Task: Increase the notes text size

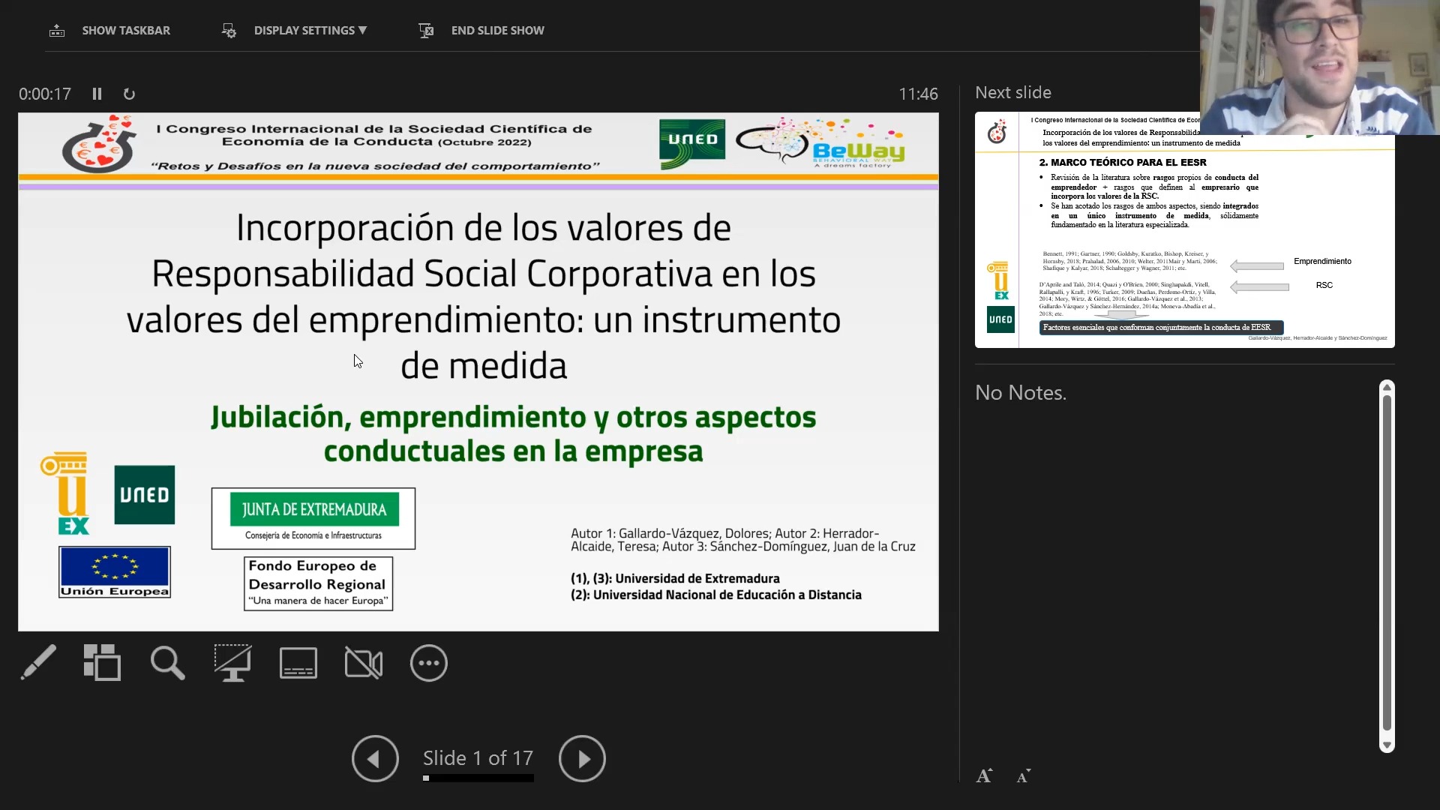Action: click(984, 776)
